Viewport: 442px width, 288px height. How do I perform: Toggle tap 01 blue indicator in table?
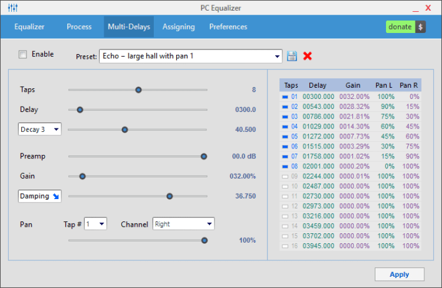(285, 97)
